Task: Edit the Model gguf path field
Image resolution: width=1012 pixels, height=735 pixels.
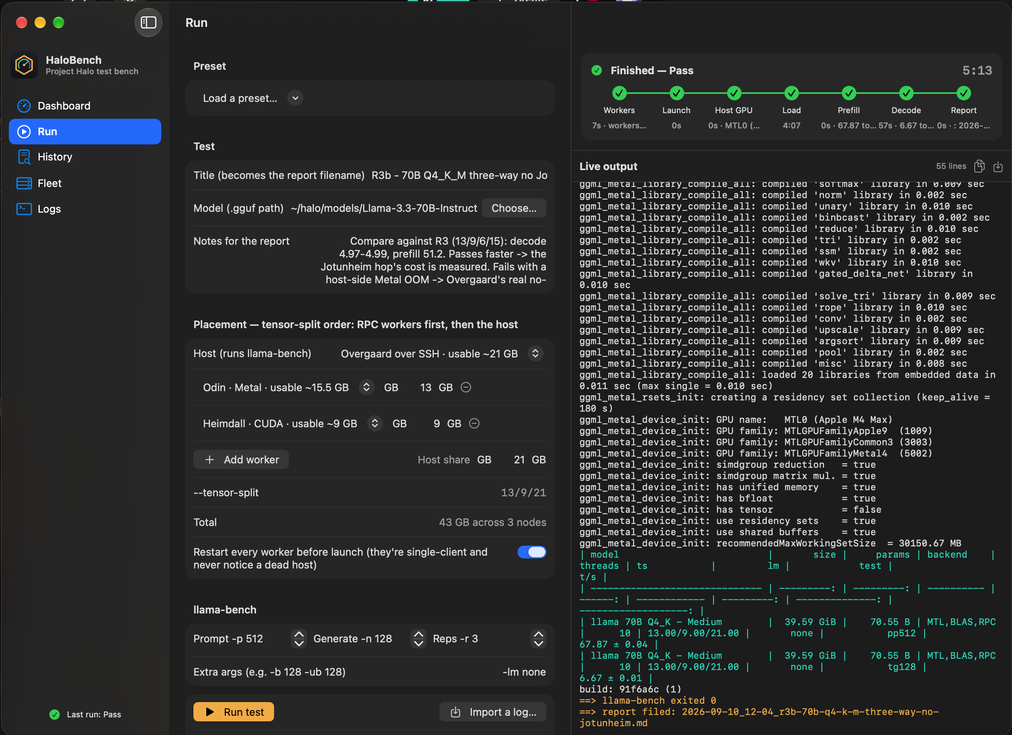Action: tap(384, 208)
